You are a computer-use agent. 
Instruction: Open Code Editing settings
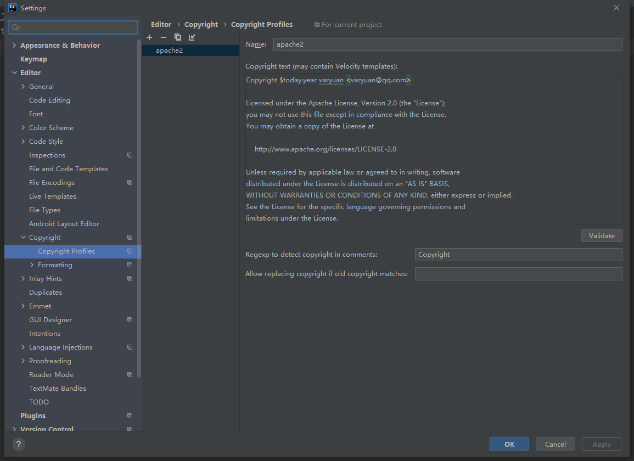coord(49,100)
